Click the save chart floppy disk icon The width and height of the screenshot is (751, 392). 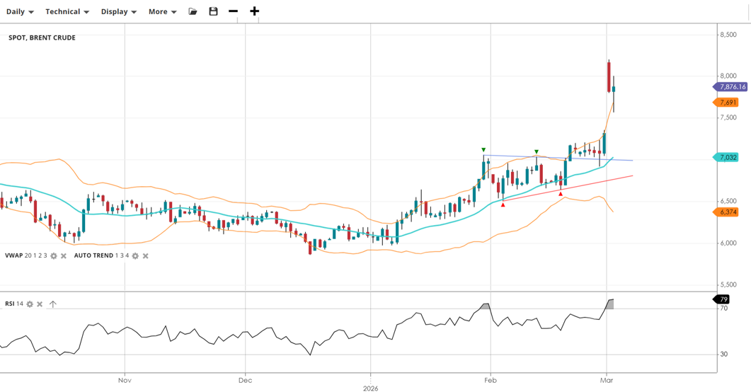click(x=213, y=11)
